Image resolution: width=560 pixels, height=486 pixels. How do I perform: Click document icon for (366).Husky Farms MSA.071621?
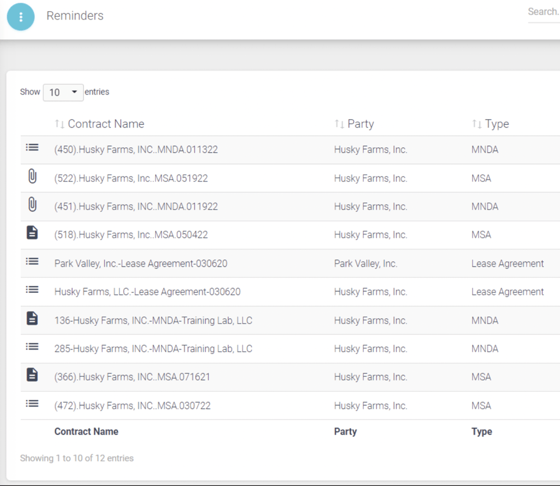pyautogui.click(x=32, y=375)
